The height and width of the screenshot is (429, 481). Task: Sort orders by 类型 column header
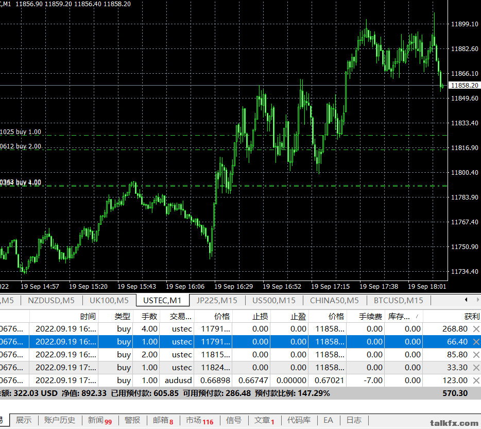[116, 316]
